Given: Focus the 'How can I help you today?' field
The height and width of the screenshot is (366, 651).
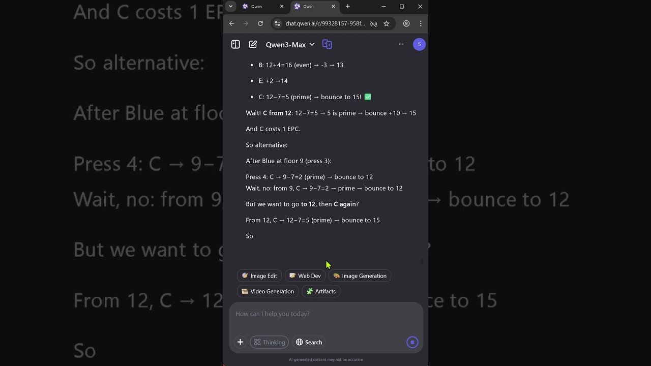Looking at the screenshot, I should click(325, 314).
